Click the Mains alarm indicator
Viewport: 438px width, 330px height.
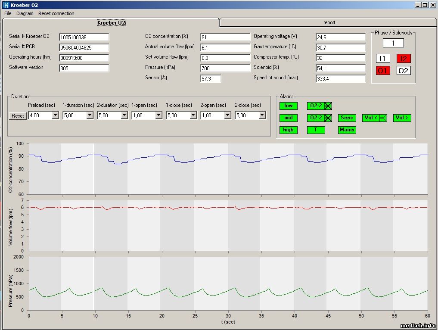347,130
